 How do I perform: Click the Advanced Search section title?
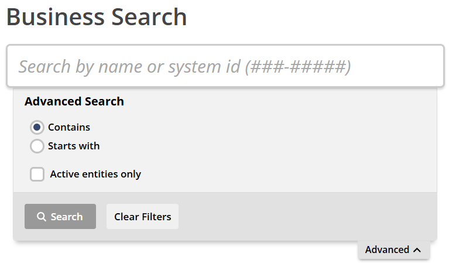pos(74,101)
